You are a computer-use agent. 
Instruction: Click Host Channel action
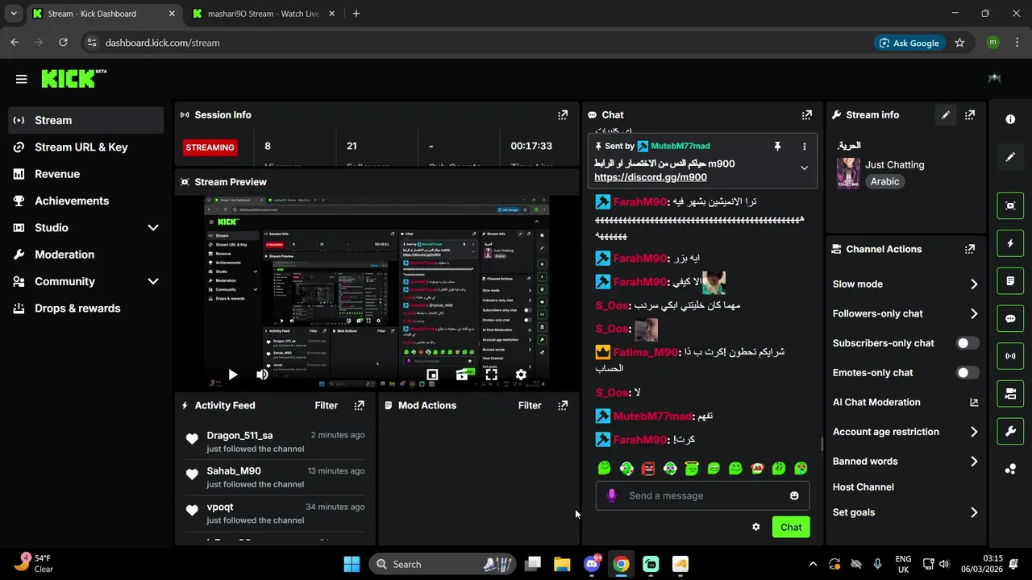863,487
